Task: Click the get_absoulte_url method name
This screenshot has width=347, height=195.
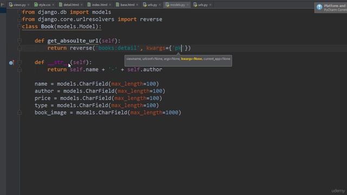Action: [73, 41]
